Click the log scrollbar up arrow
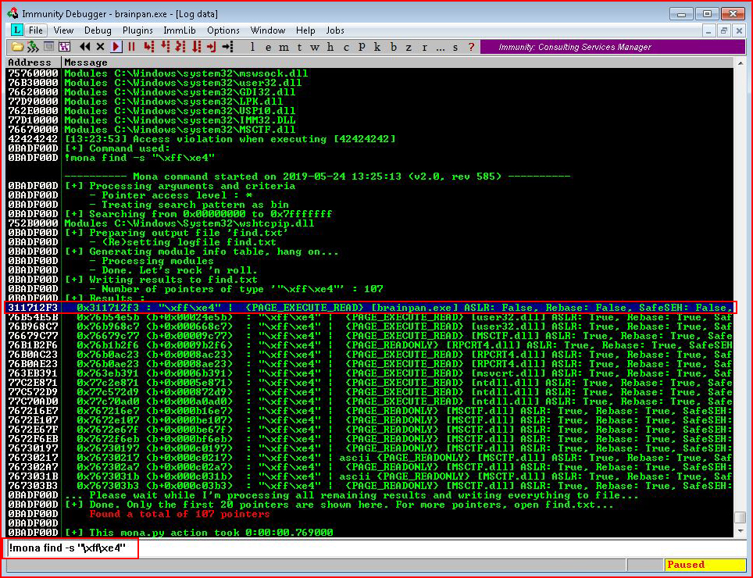Screen dimensions: 753x578 pos(740,63)
